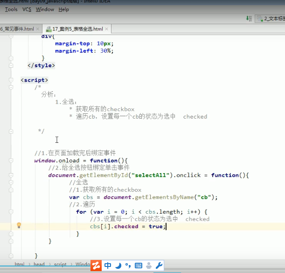Screen dimensions: 285x273
Task: Collapse the for loop fold marker
Action: pos(11,212)
